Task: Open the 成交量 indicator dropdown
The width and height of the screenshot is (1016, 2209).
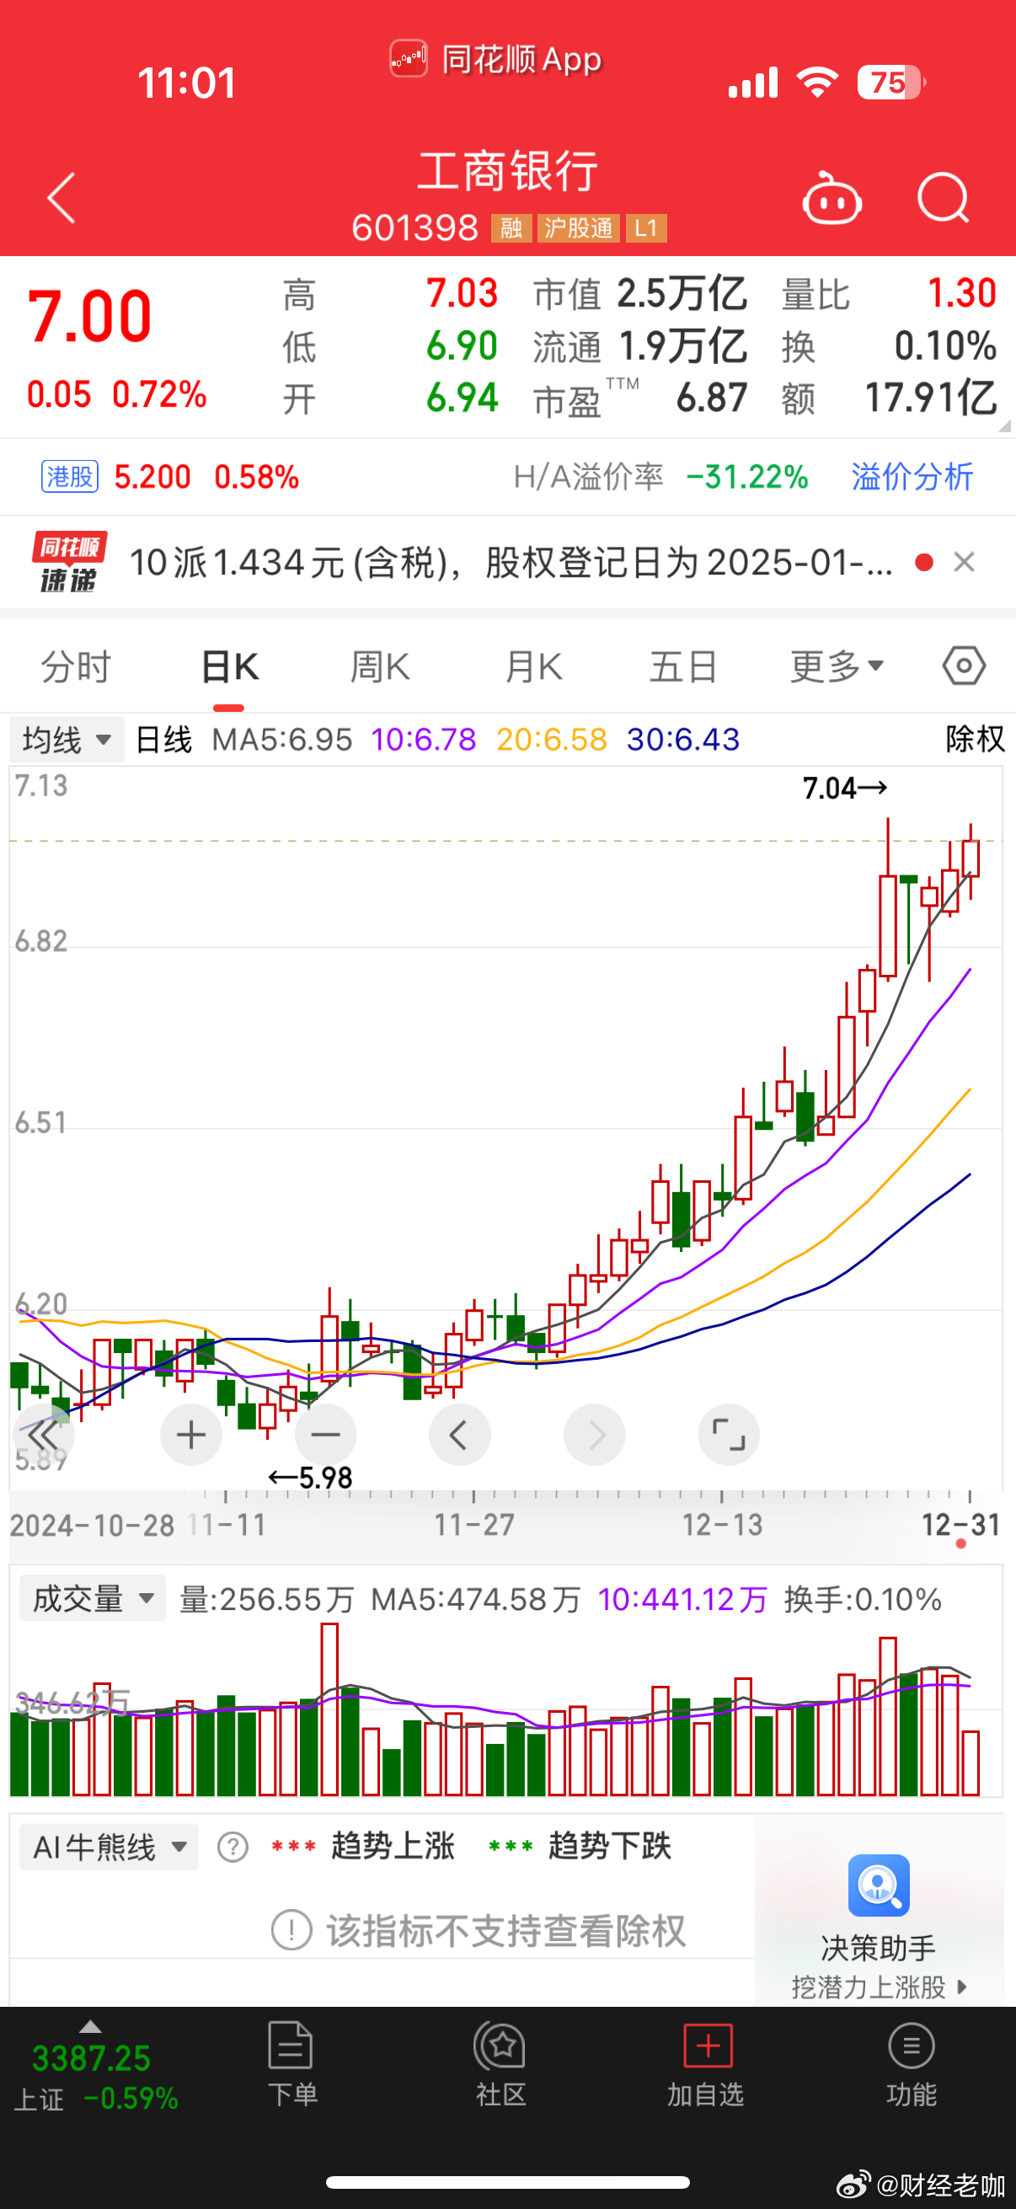Action: (x=93, y=1599)
